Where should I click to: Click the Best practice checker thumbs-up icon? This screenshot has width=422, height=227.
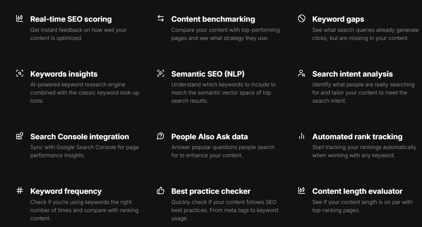point(161,191)
